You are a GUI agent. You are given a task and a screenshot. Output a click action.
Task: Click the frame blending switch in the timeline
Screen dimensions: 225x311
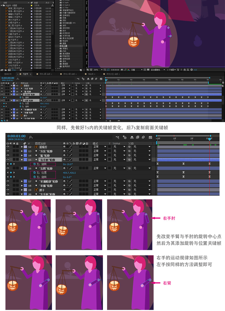click(x=92, y=79)
